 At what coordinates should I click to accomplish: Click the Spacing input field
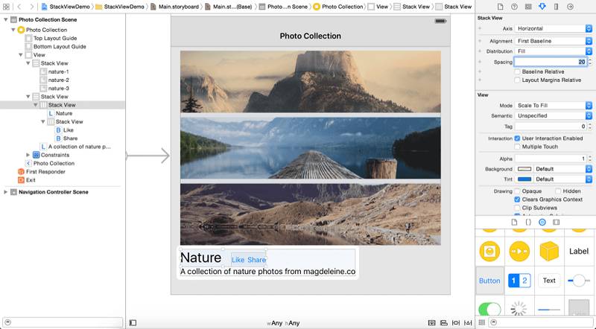click(x=551, y=62)
